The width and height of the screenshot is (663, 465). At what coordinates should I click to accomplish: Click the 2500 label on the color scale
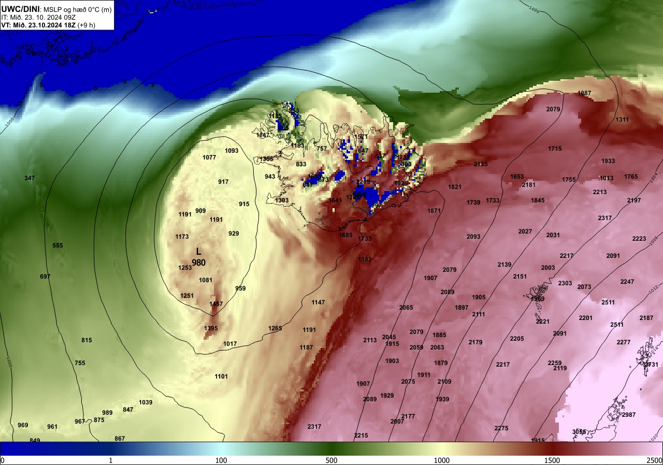tap(654, 460)
